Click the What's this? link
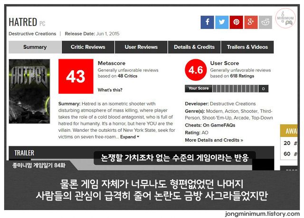 click(110, 90)
